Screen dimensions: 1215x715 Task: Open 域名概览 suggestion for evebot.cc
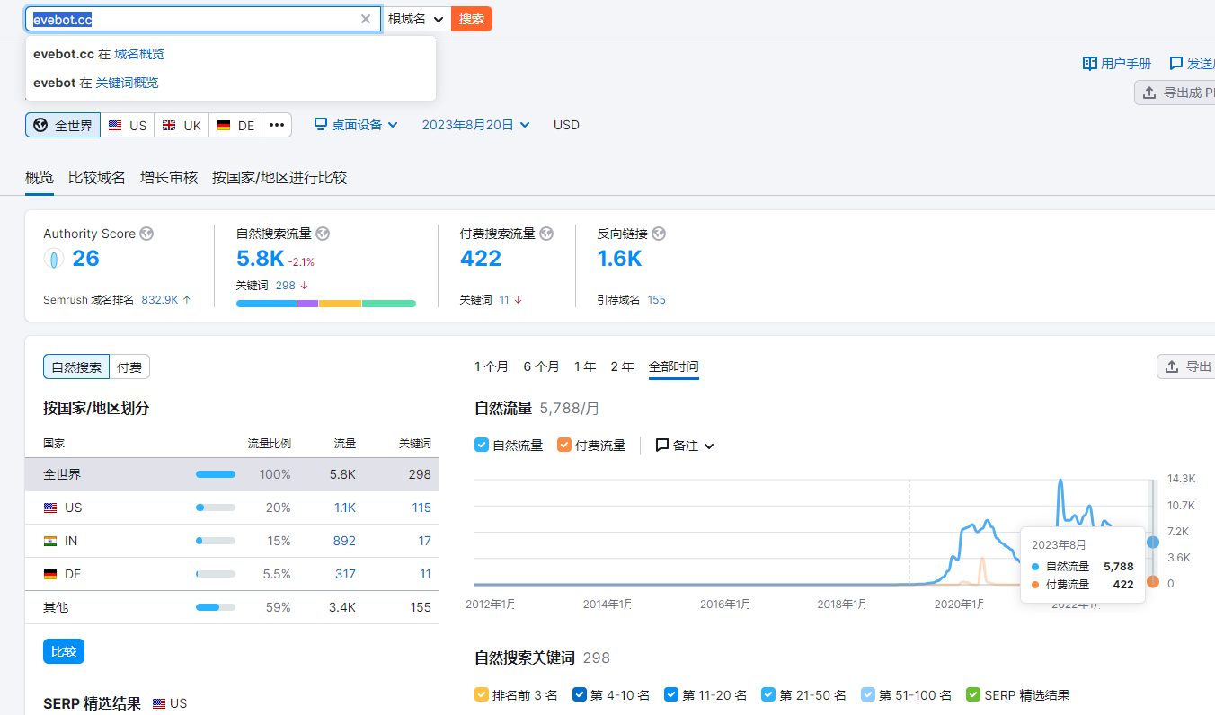[x=139, y=54]
